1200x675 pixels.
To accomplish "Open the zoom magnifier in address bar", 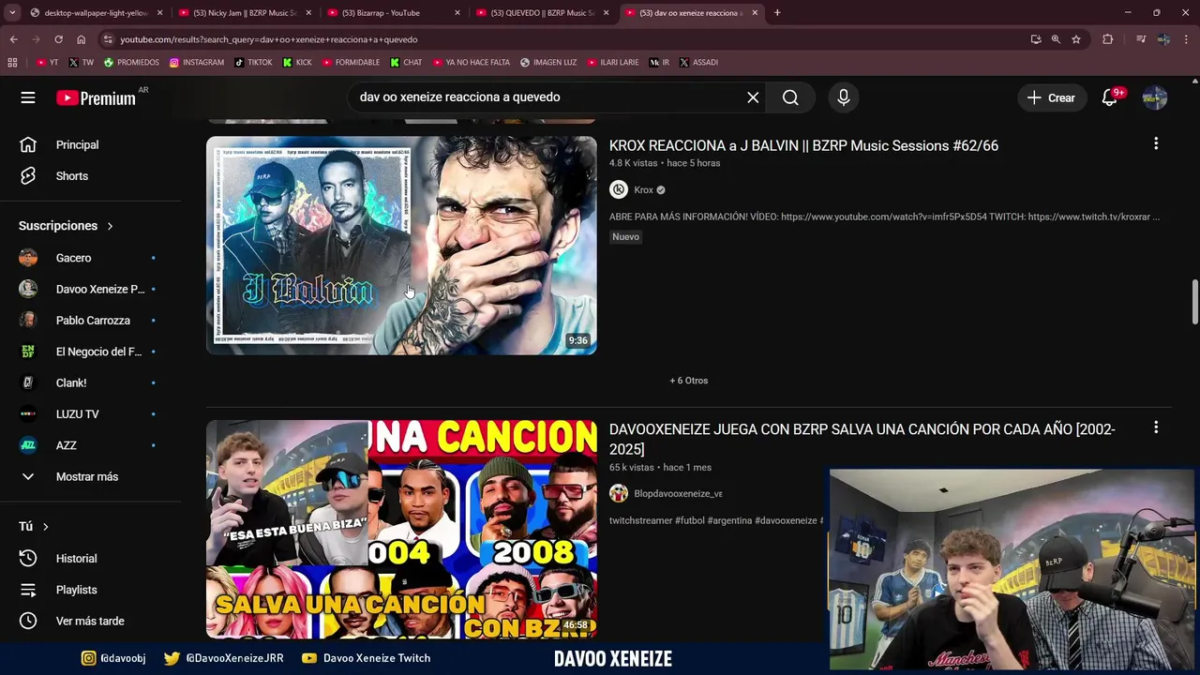I will (1056, 39).
